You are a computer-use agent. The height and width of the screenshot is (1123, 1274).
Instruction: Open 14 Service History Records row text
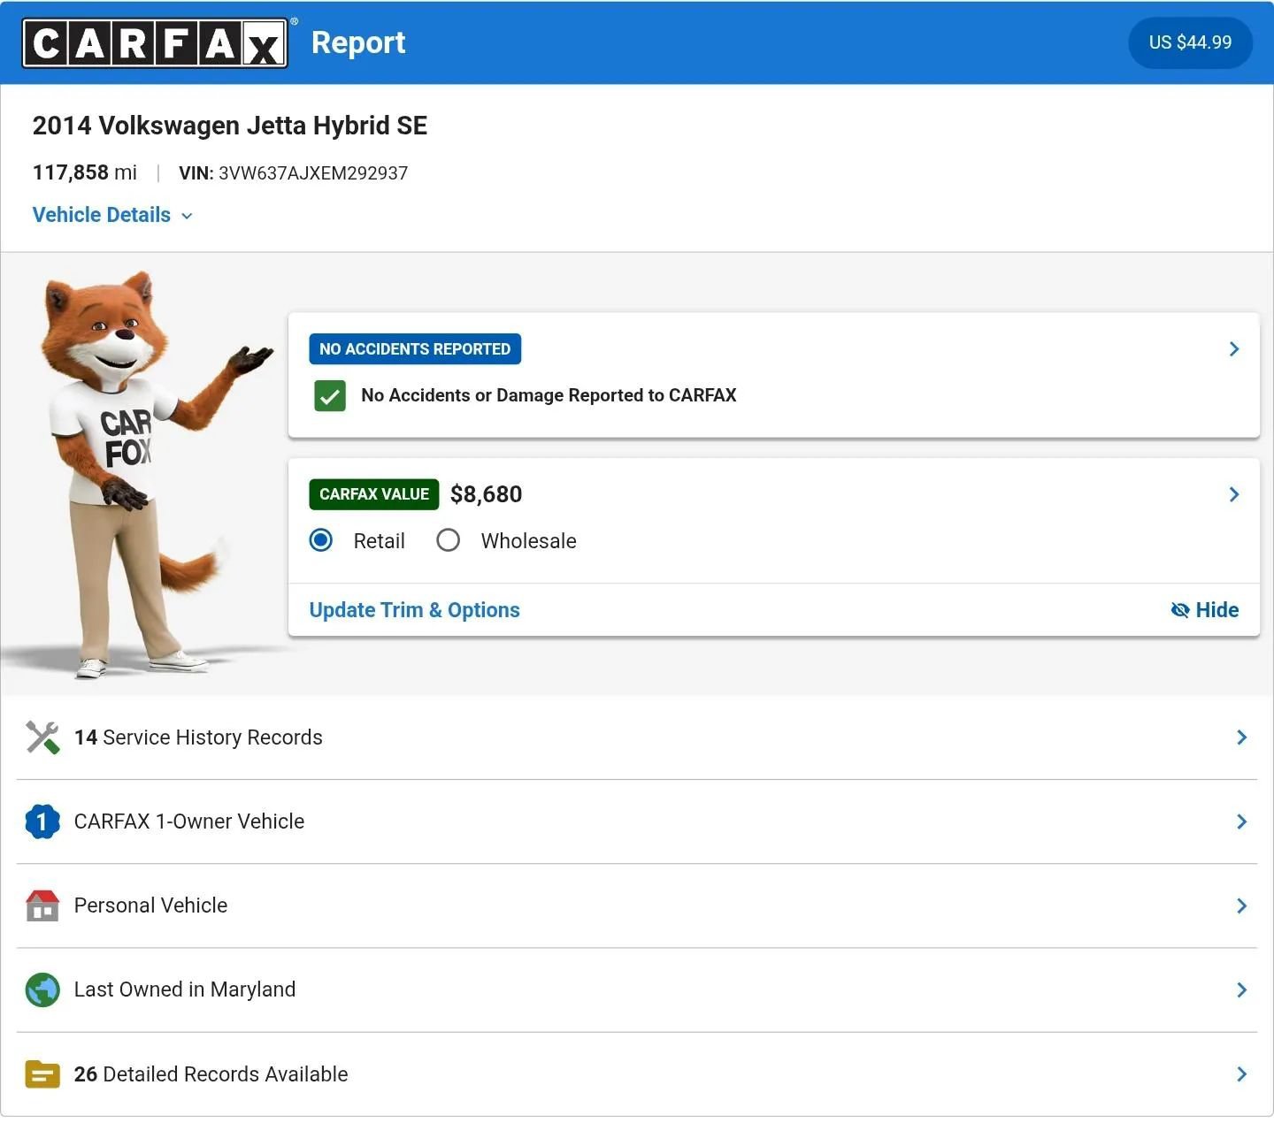[x=198, y=737]
